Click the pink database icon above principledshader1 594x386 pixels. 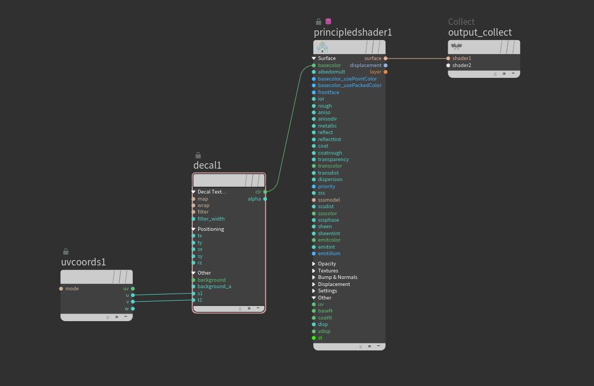[328, 22]
